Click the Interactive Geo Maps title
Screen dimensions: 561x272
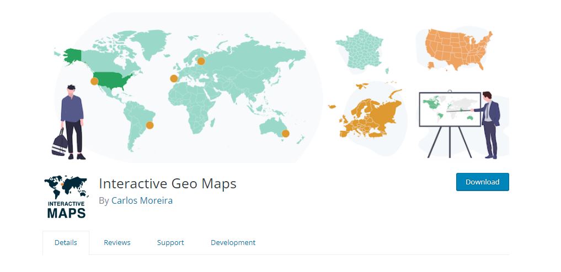pyautogui.click(x=168, y=183)
